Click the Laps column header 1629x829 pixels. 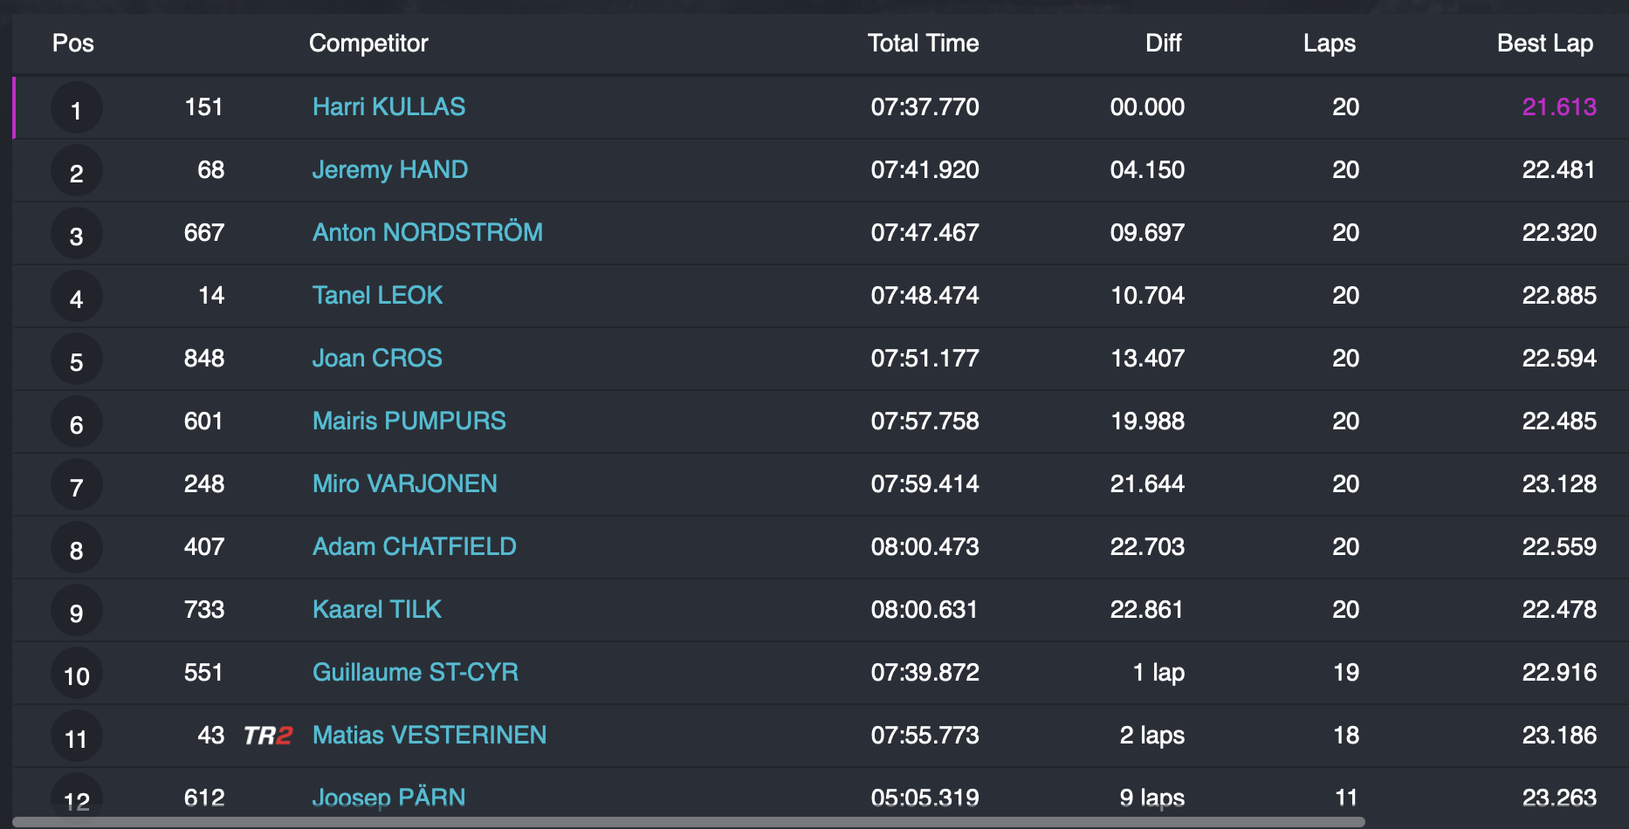coord(1329,44)
